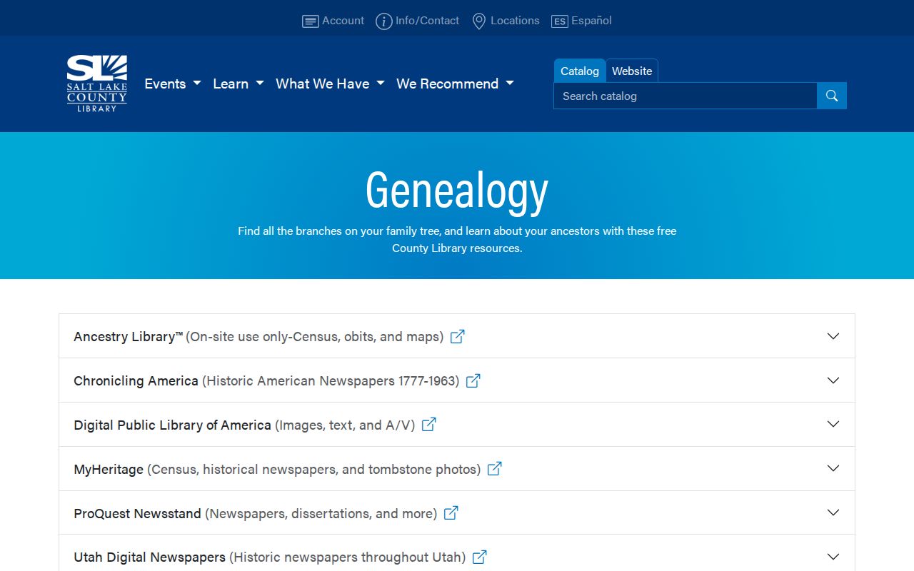Click the Ancestry Library™ title text
Viewport: 914px width, 571px height.
[x=129, y=336]
